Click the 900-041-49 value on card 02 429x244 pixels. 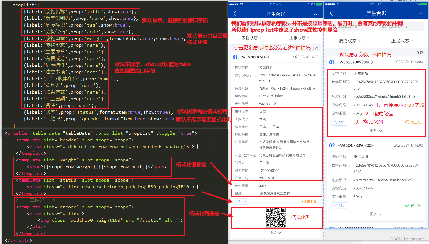pyautogui.click(x=363, y=188)
